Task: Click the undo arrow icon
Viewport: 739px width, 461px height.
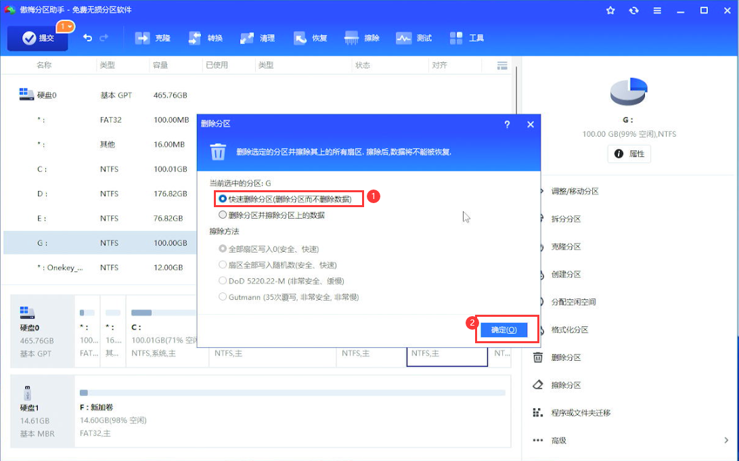Action: click(88, 38)
